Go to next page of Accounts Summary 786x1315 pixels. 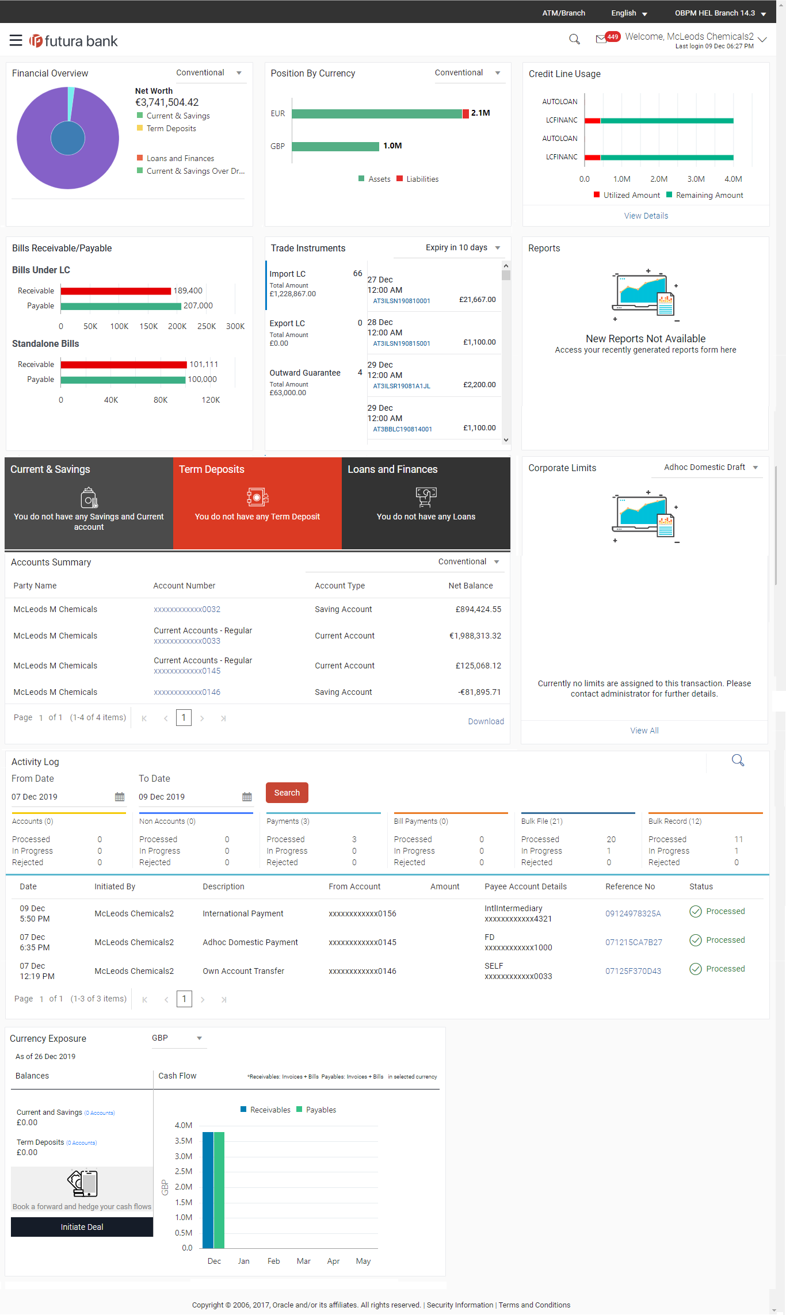202,718
